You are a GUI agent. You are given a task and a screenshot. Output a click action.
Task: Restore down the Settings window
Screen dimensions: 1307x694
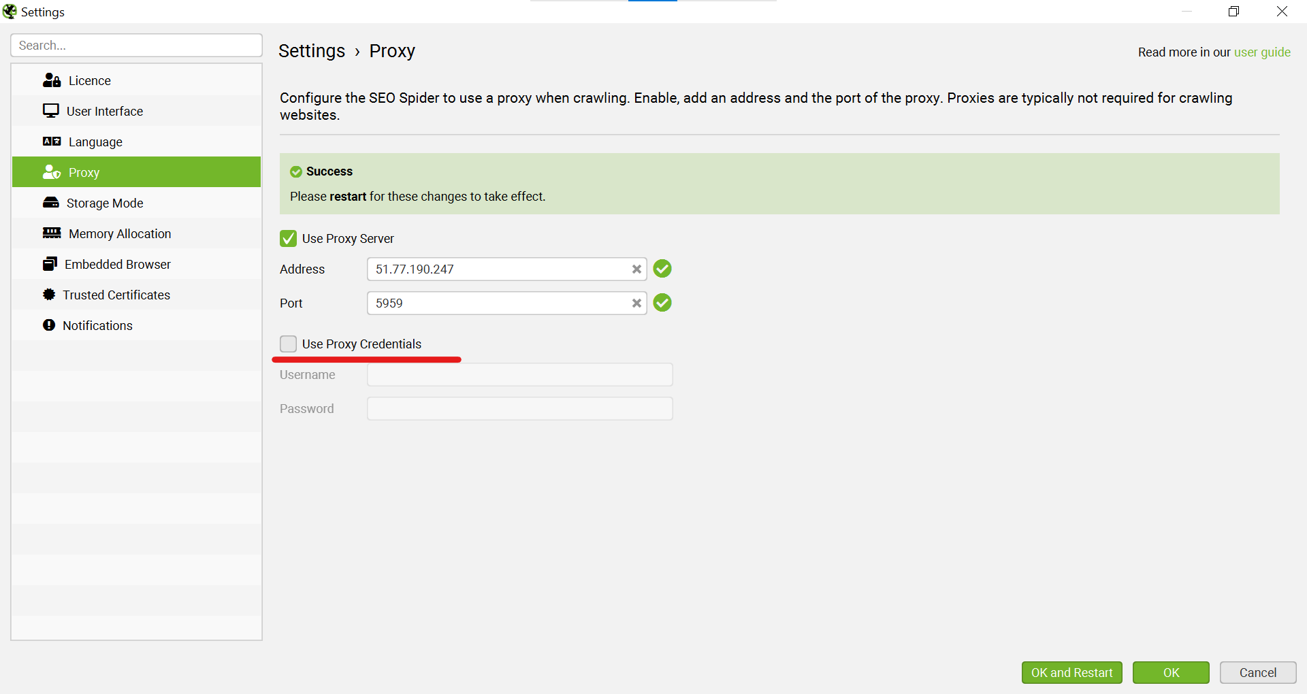pos(1233,12)
